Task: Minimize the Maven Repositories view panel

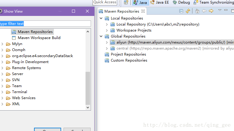Action: pyautogui.click(x=226, y=10)
